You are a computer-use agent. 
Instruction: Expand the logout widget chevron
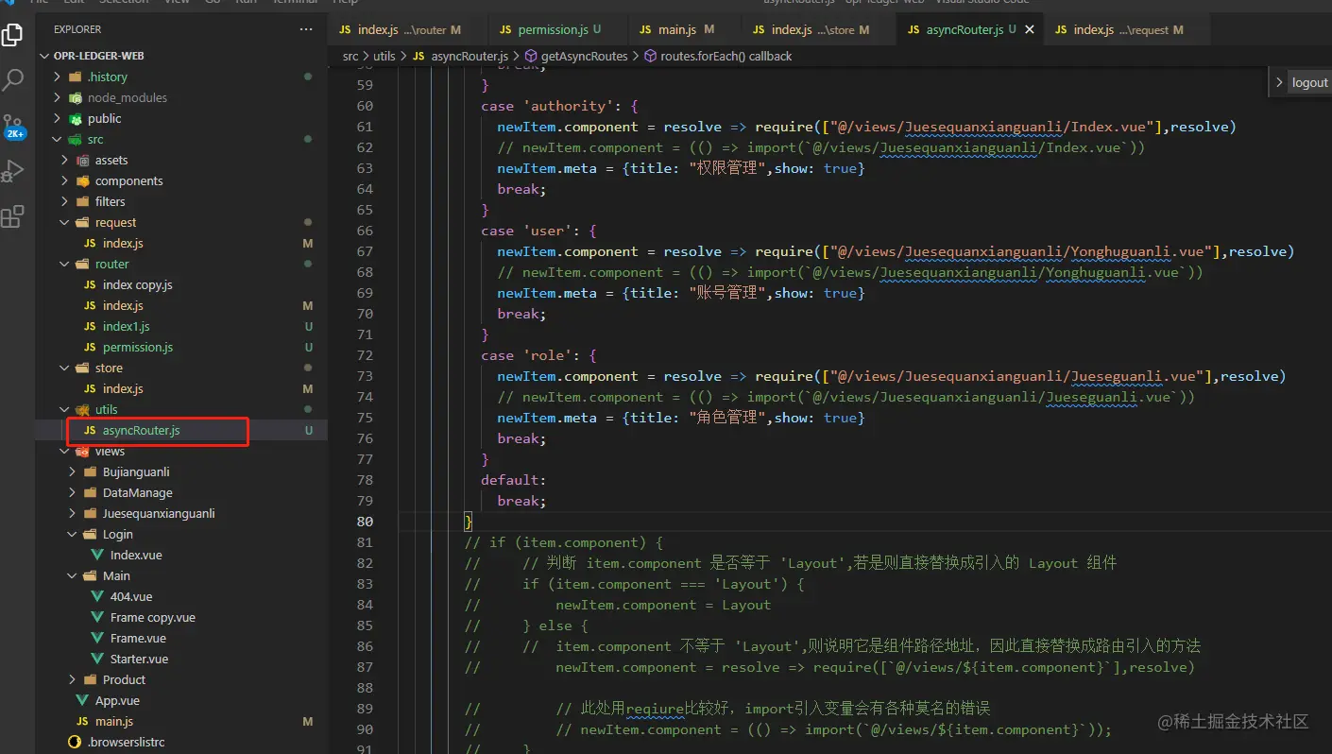pos(1279,82)
